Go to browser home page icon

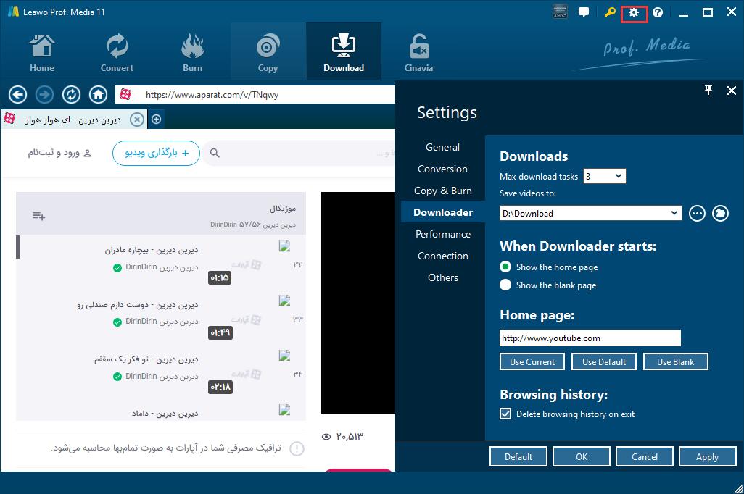pyautogui.click(x=98, y=94)
